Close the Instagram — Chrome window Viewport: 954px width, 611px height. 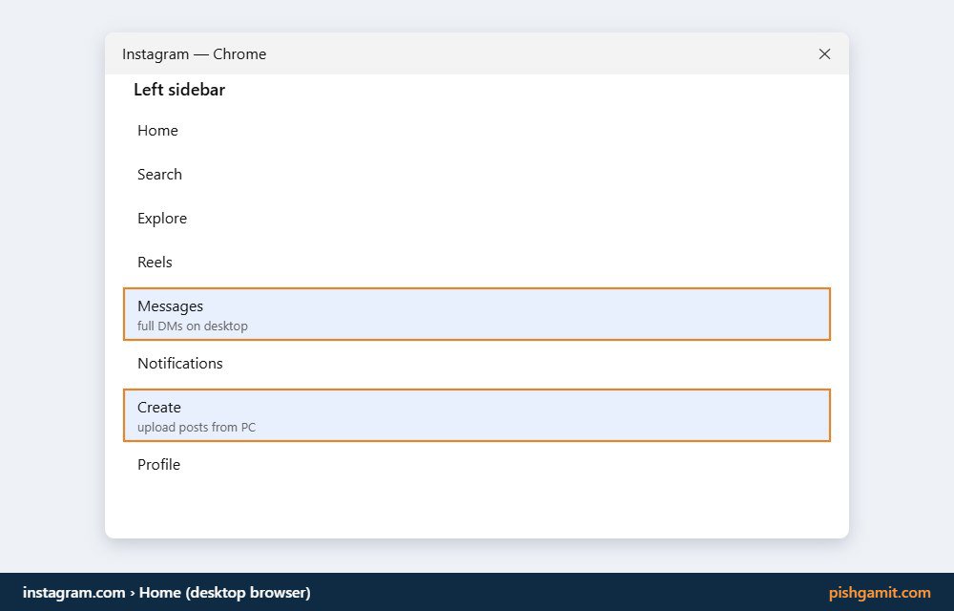(x=824, y=54)
